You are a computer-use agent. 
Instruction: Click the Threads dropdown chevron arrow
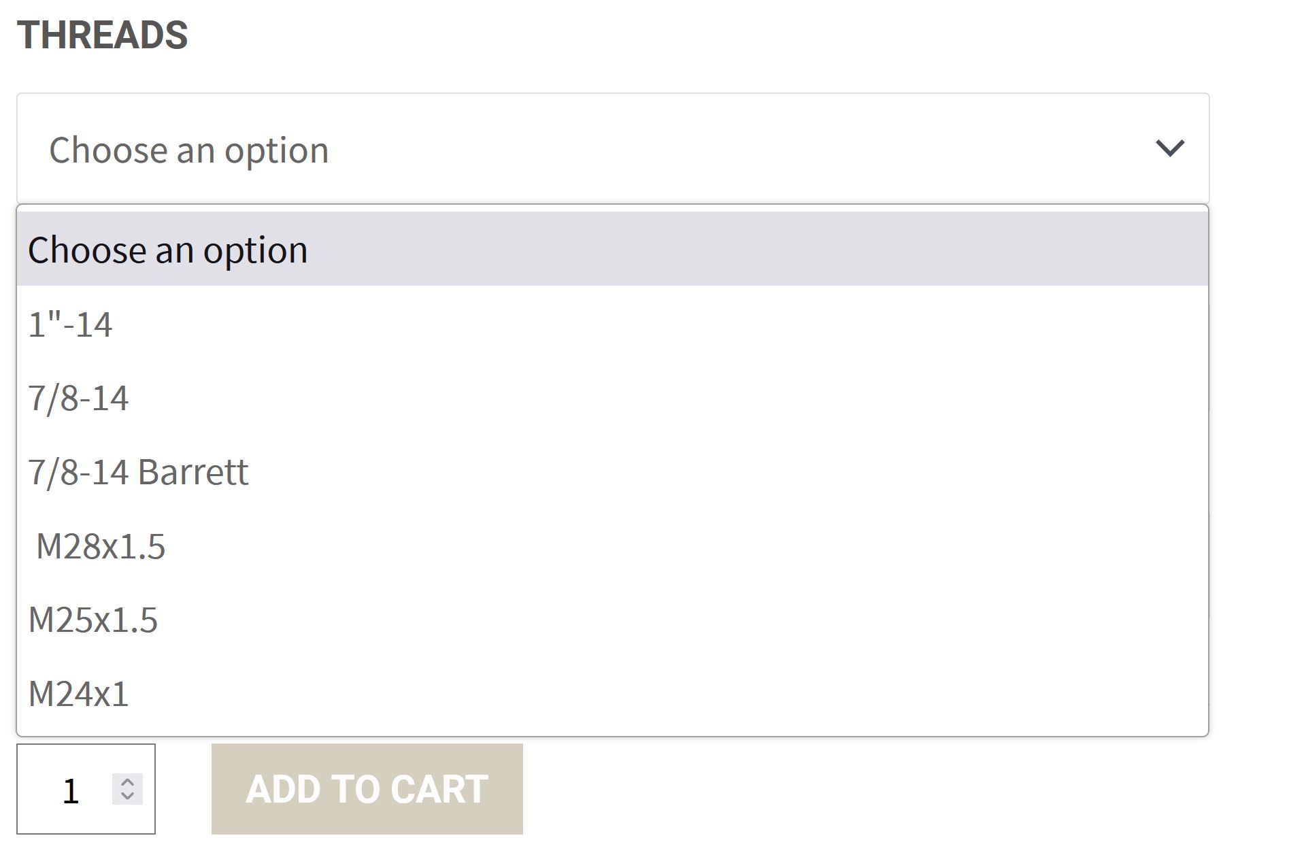1169,148
